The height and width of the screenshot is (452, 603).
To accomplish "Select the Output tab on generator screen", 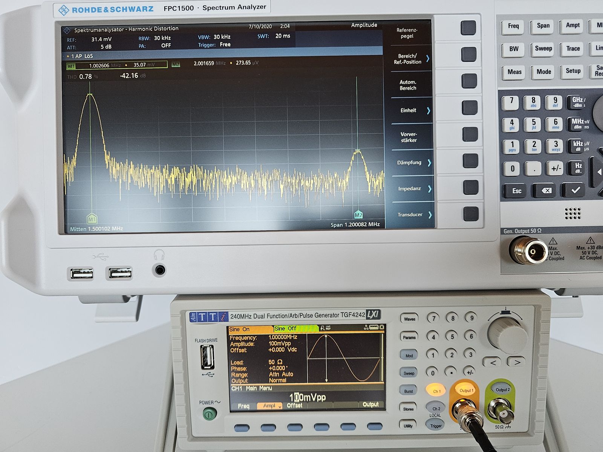I will (370, 404).
